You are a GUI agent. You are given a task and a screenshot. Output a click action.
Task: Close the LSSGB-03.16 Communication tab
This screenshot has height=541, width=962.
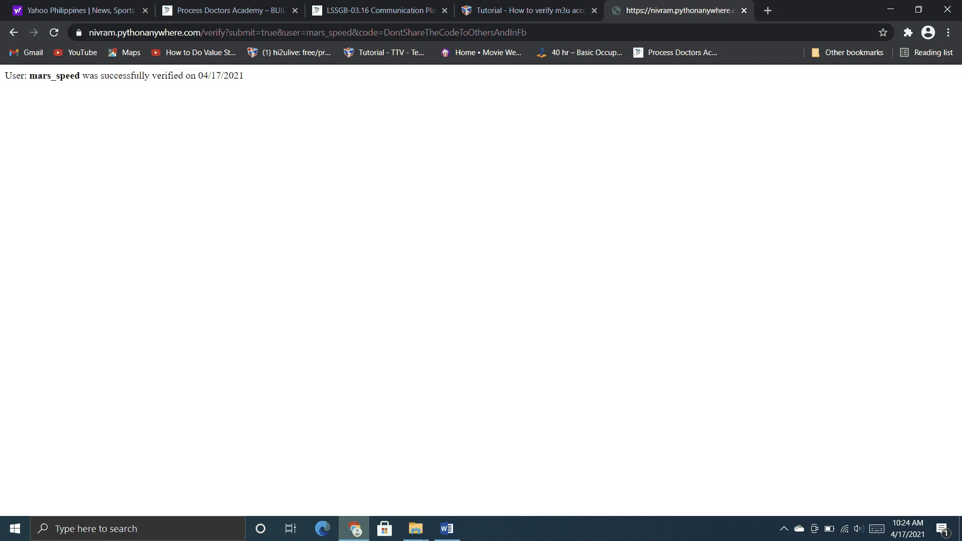pos(444,11)
